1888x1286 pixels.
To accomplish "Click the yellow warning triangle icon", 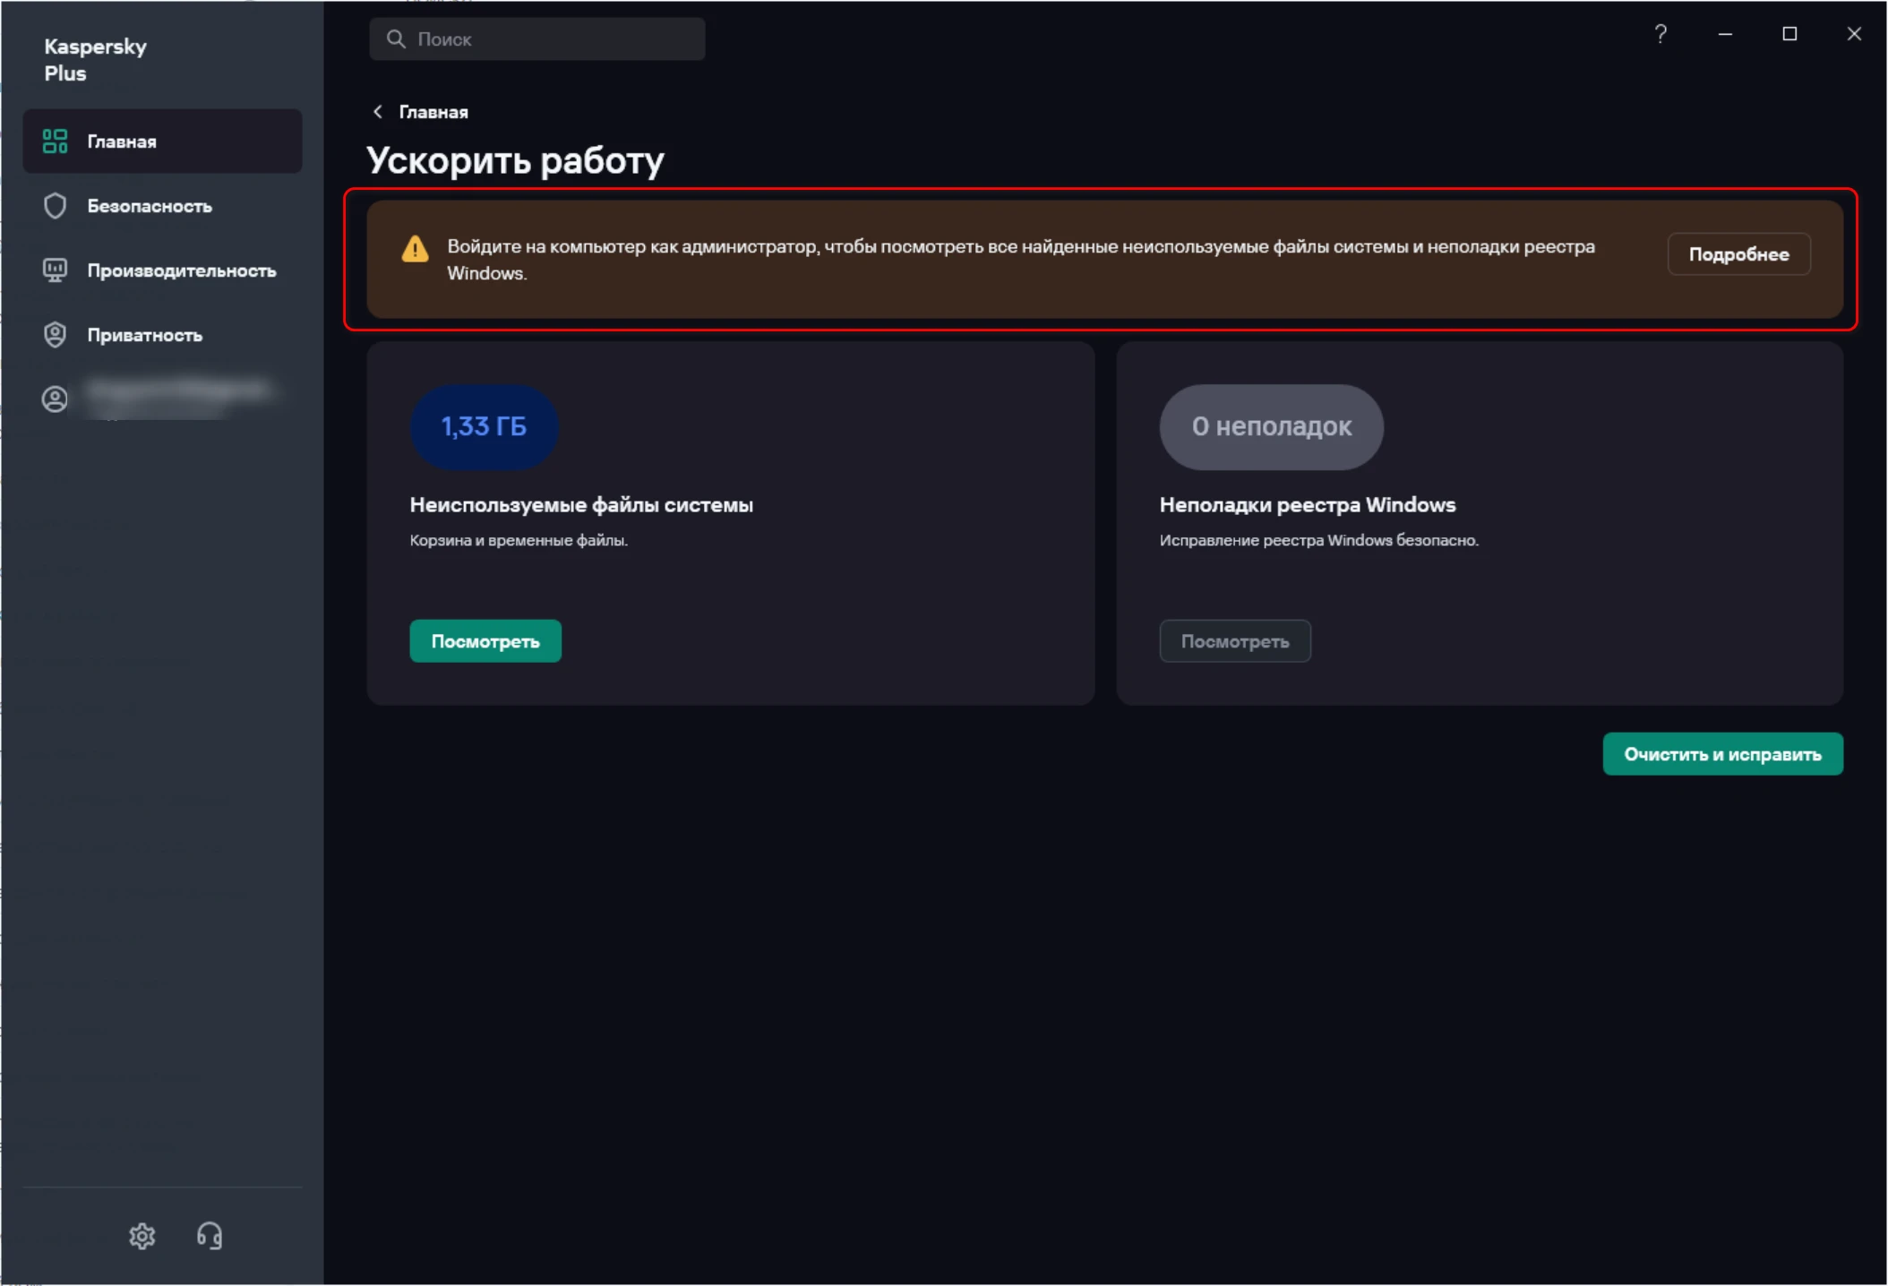I will [x=415, y=249].
